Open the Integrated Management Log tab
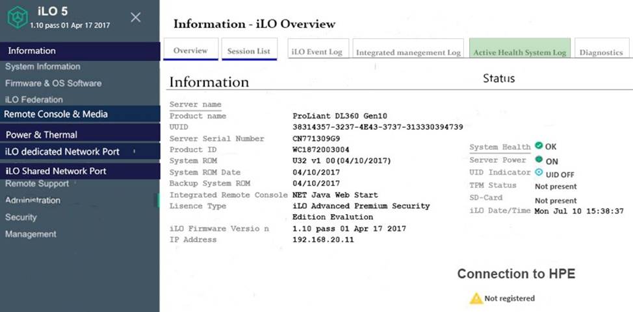Screen dimensions: 633x312 pyautogui.click(x=409, y=53)
